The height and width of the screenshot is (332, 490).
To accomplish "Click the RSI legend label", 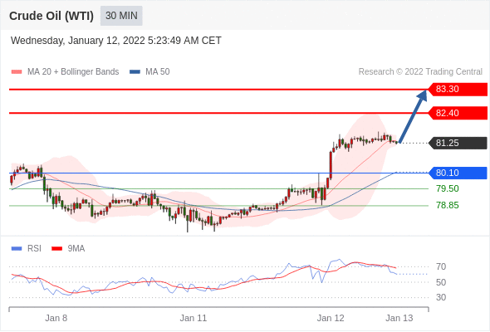I will [x=34, y=249].
